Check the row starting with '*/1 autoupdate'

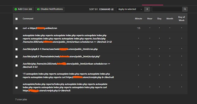(x=17, y=76)
